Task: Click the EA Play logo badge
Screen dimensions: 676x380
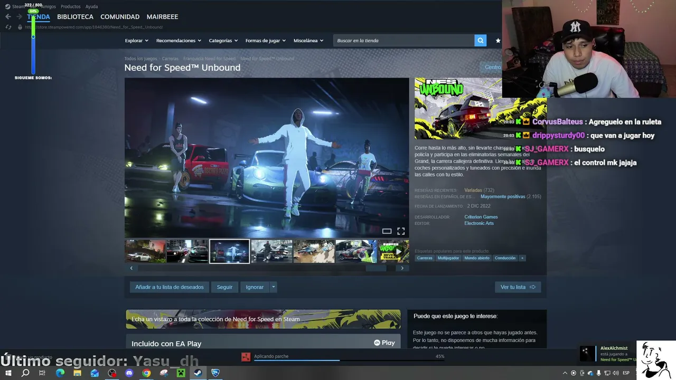Action: [384, 343]
